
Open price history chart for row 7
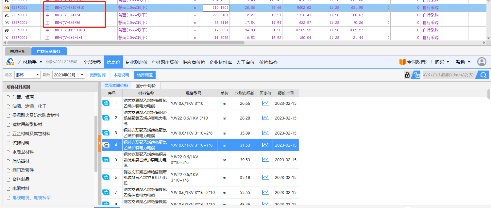265,192
